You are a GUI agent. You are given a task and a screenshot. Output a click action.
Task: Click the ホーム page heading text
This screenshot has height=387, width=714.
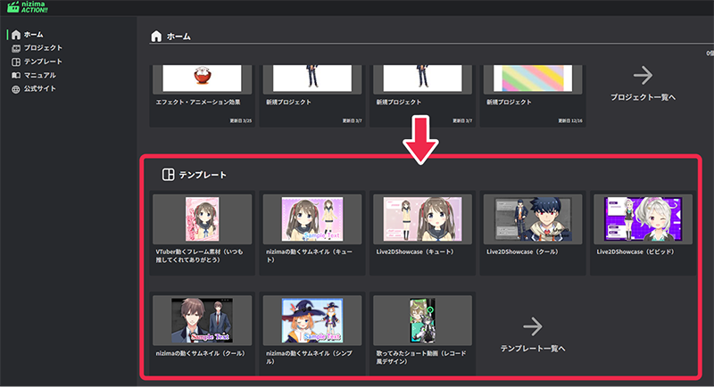point(178,37)
